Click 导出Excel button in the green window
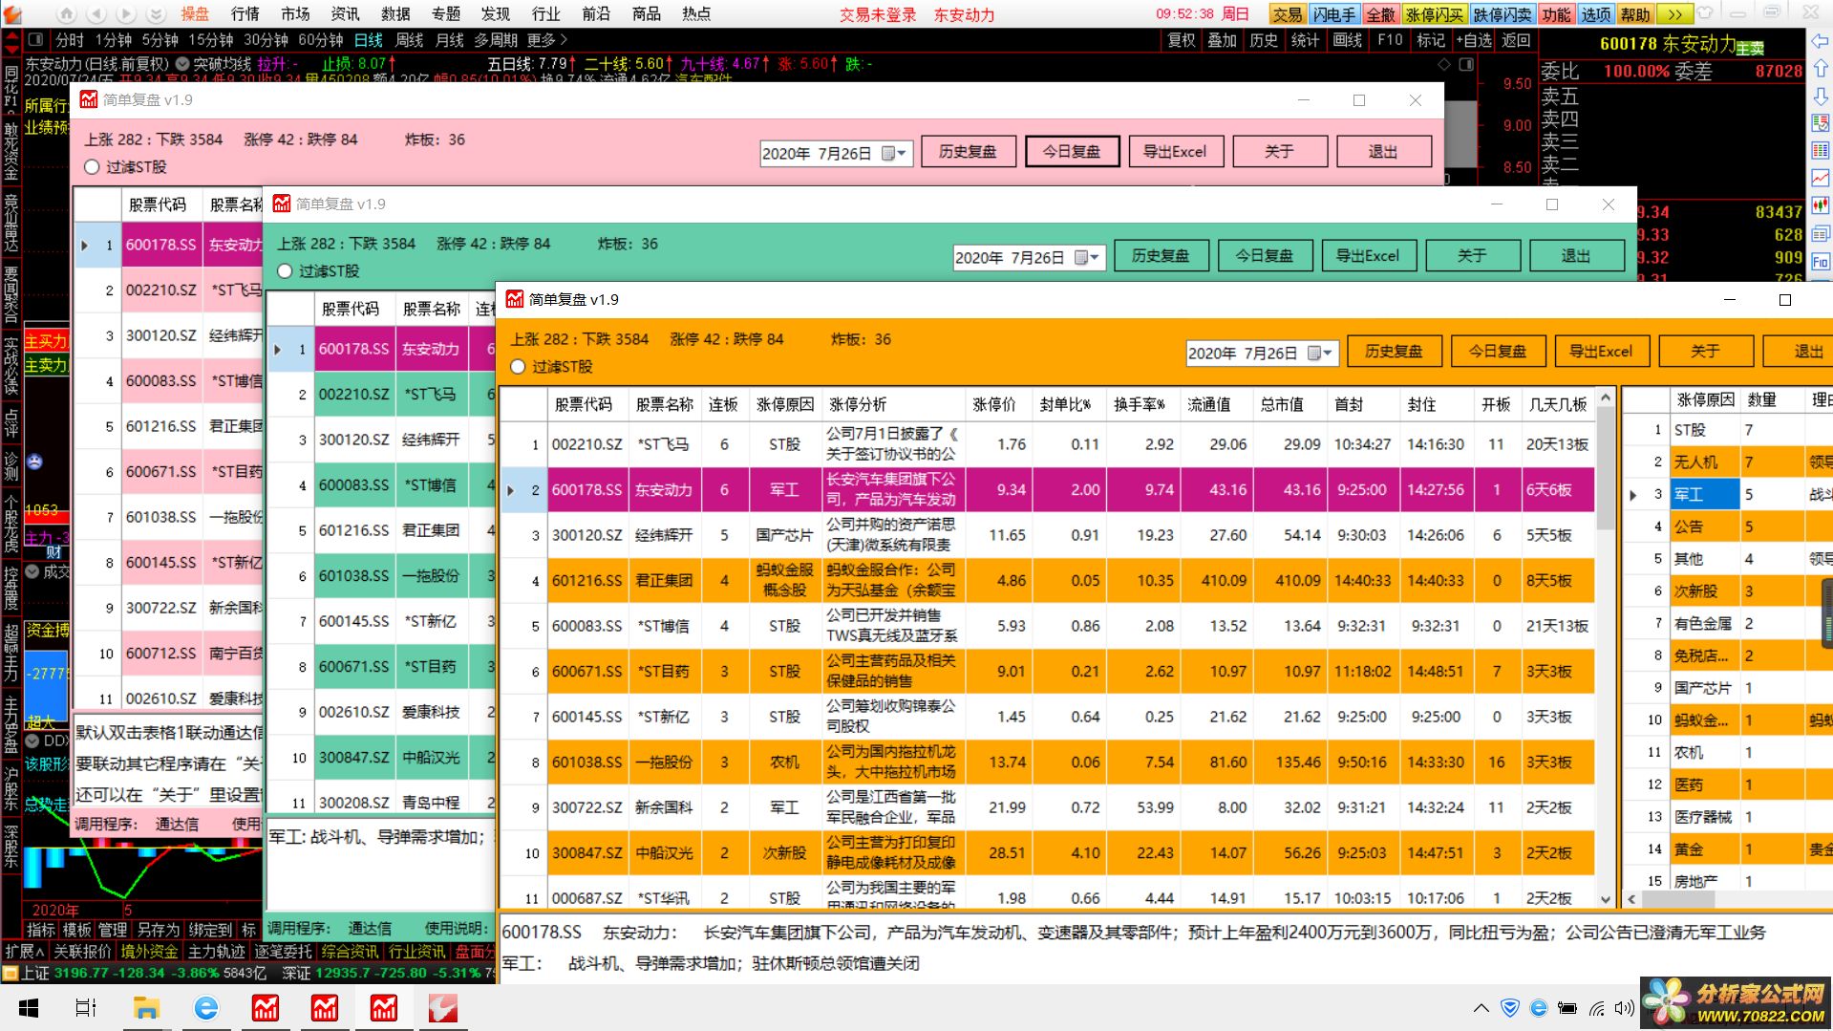The image size is (1833, 1031). coord(1368,256)
